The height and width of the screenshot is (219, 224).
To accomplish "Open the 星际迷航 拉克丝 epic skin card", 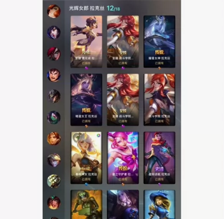I will pyautogui.click(x=159, y=158).
